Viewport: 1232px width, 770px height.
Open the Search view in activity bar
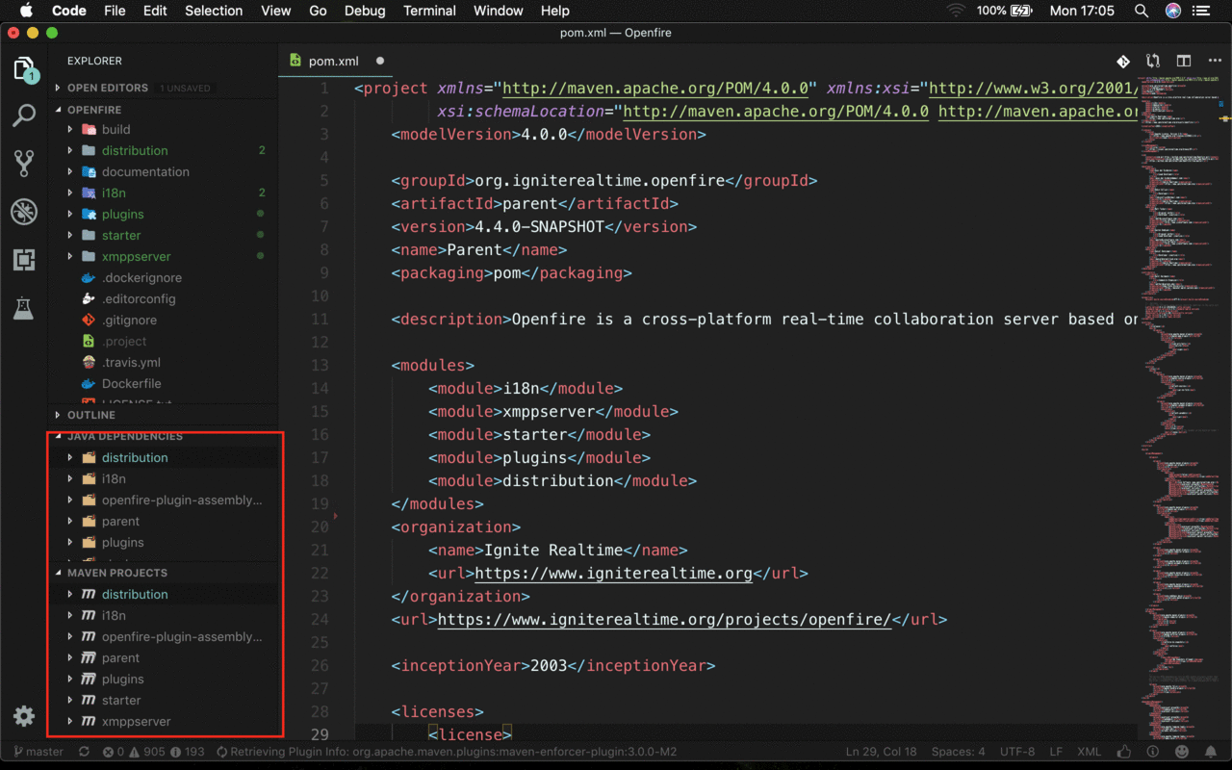(x=24, y=115)
